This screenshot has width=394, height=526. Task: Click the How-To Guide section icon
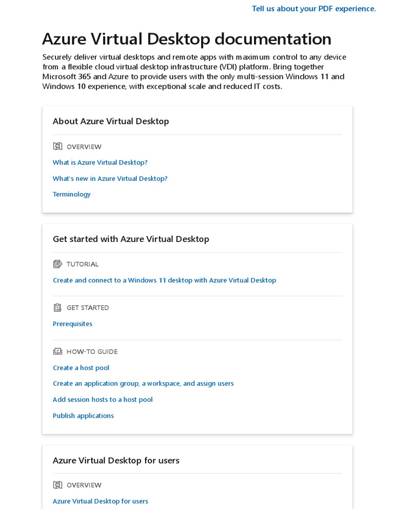(x=57, y=351)
